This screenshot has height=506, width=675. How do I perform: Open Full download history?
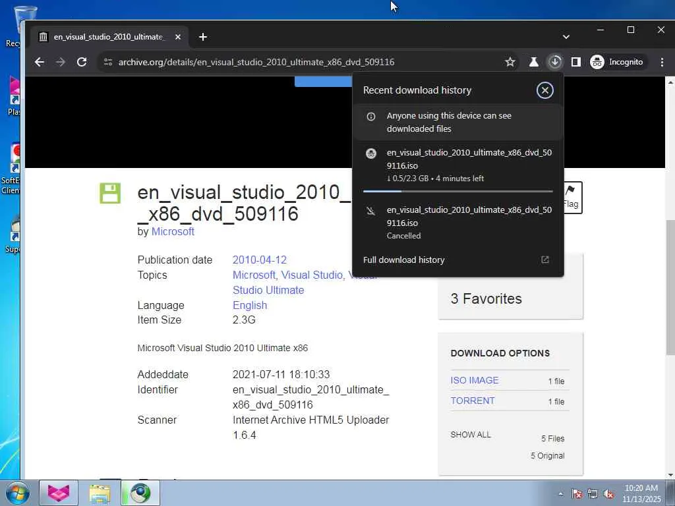[404, 260]
